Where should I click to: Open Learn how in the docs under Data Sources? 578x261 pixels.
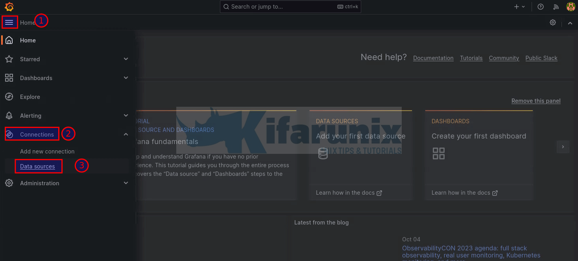(x=349, y=193)
